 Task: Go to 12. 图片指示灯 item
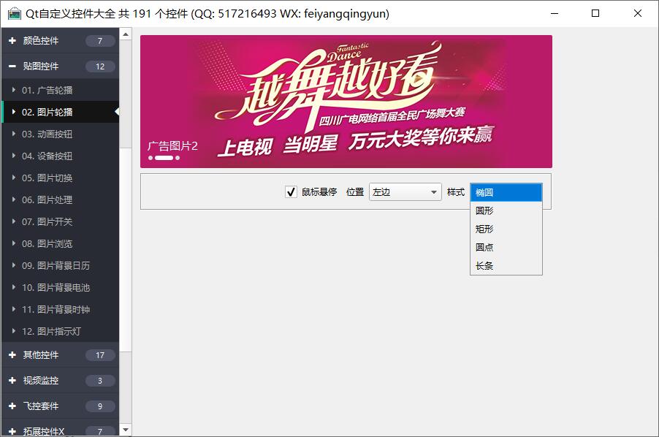pyautogui.click(x=51, y=331)
